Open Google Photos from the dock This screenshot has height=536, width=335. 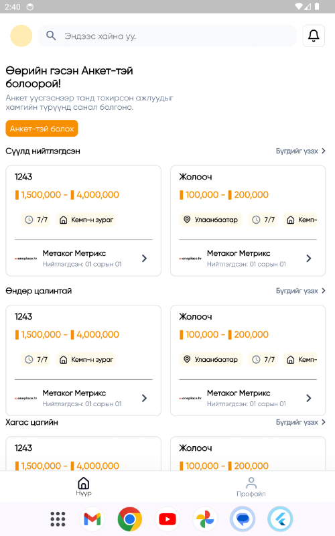click(x=205, y=519)
